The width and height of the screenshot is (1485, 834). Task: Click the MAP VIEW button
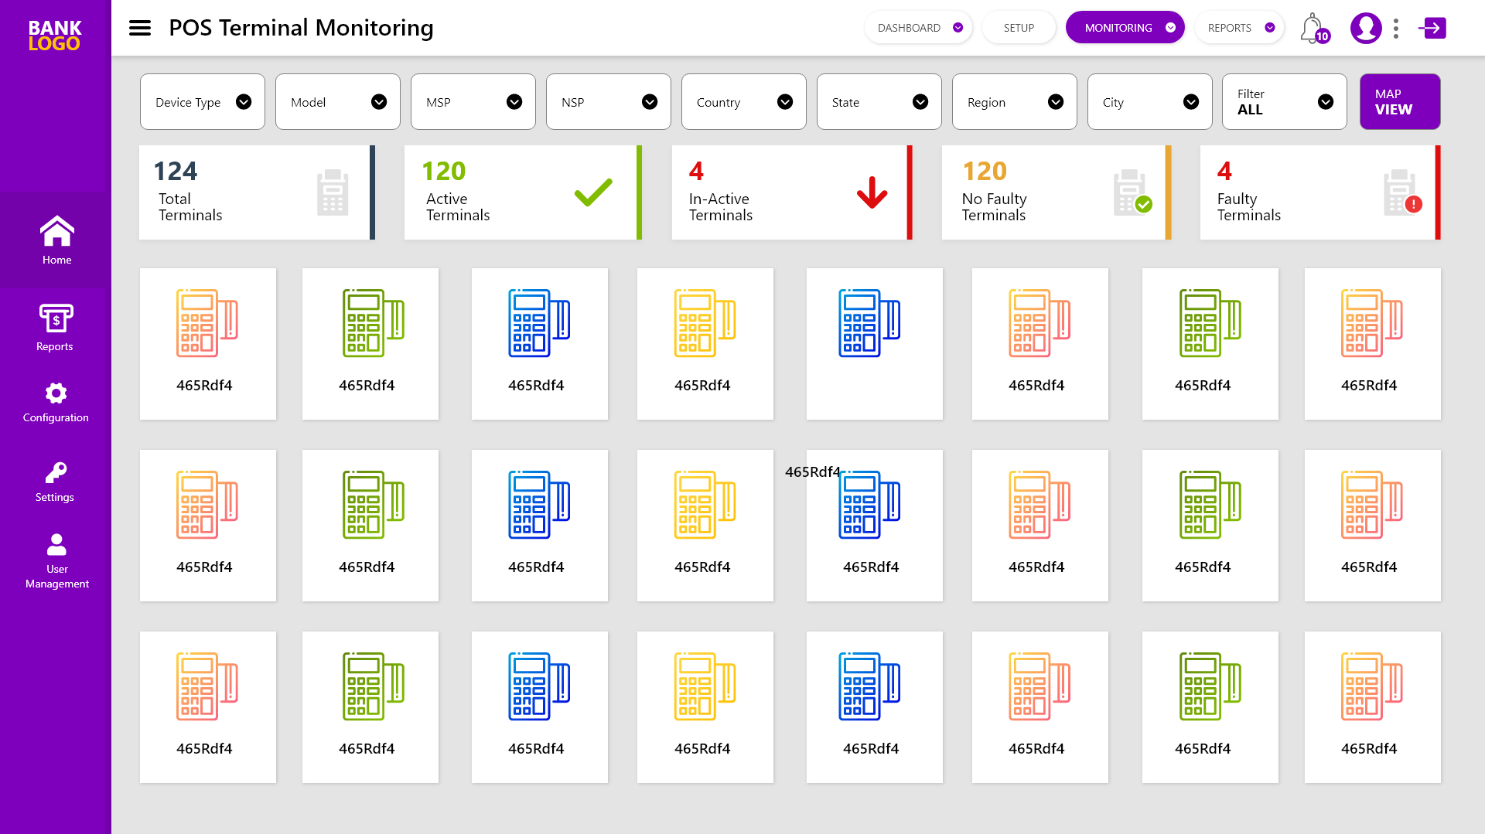click(1399, 102)
